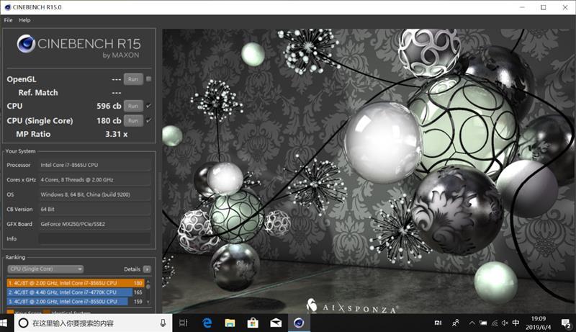Toggle the OpenGL test checkbox

149,78
